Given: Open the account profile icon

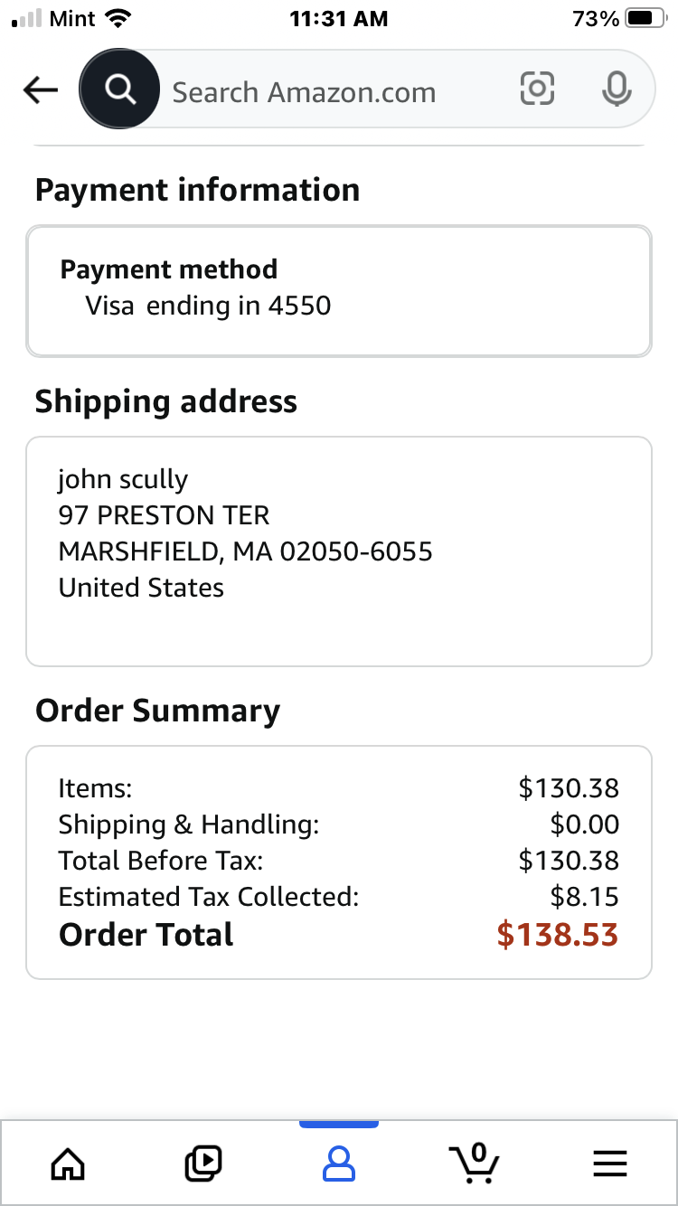Looking at the screenshot, I should 339,1164.
